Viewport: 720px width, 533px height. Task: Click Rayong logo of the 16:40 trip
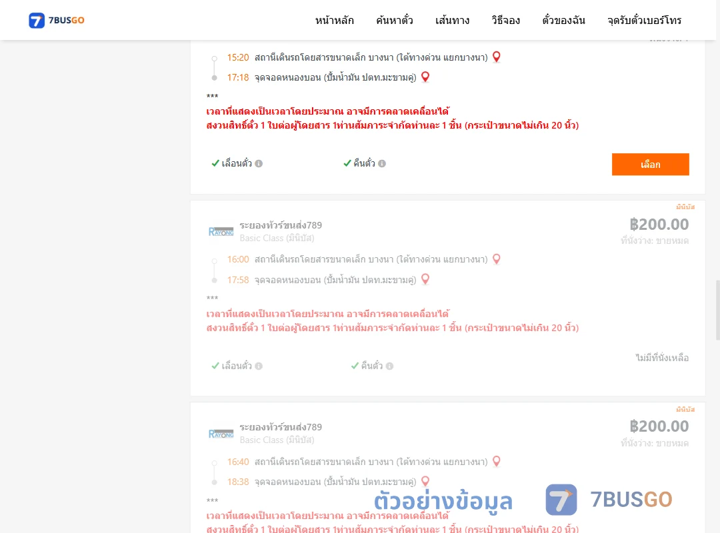[x=221, y=433]
